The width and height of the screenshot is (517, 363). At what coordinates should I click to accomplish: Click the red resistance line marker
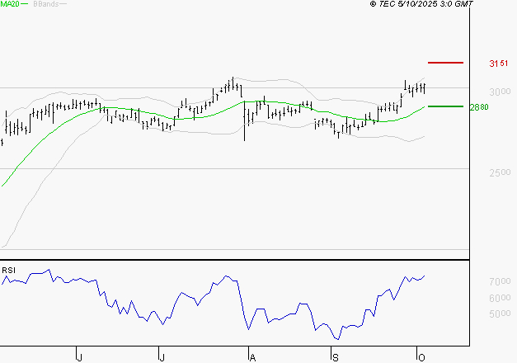445,63
